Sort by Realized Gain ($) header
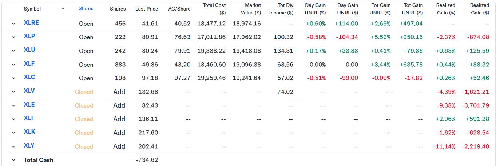The image size is (496, 166). pos(480,9)
